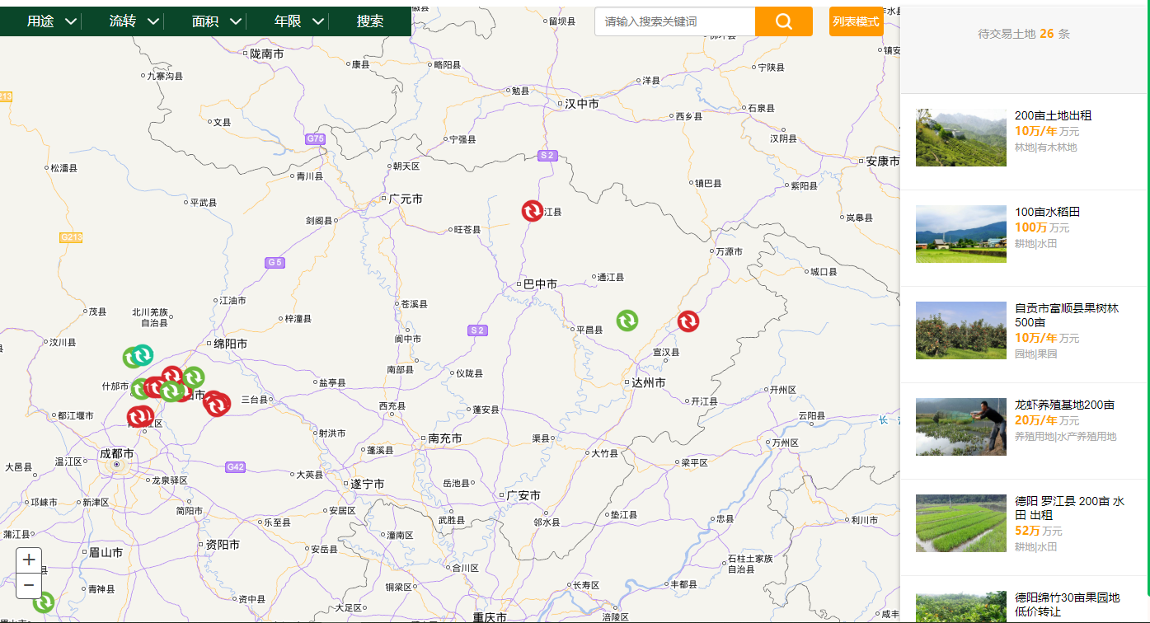1150x623 pixels.
Task: Switch to 列表模式 list view
Action: 856,21
